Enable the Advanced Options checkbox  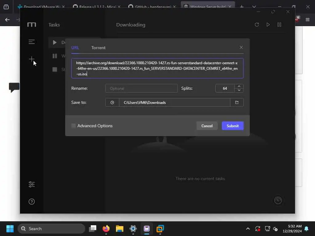74,126
